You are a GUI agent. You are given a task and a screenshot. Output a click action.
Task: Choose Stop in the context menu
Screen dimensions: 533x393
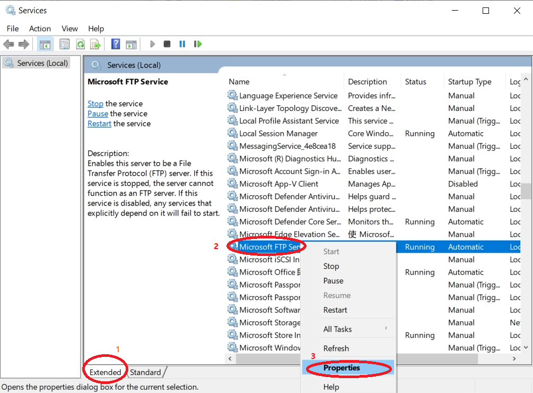click(x=348, y=266)
